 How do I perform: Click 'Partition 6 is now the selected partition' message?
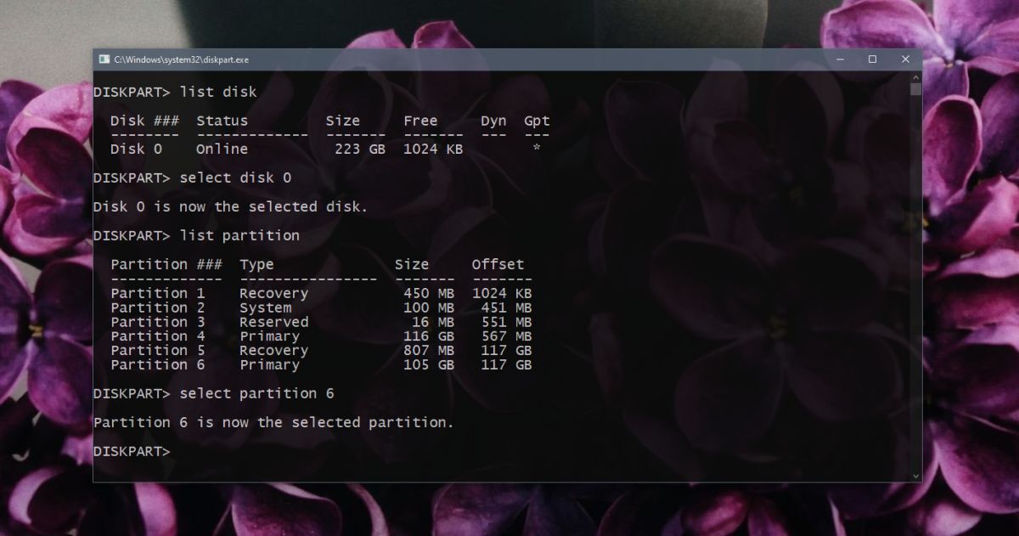click(273, 422)
